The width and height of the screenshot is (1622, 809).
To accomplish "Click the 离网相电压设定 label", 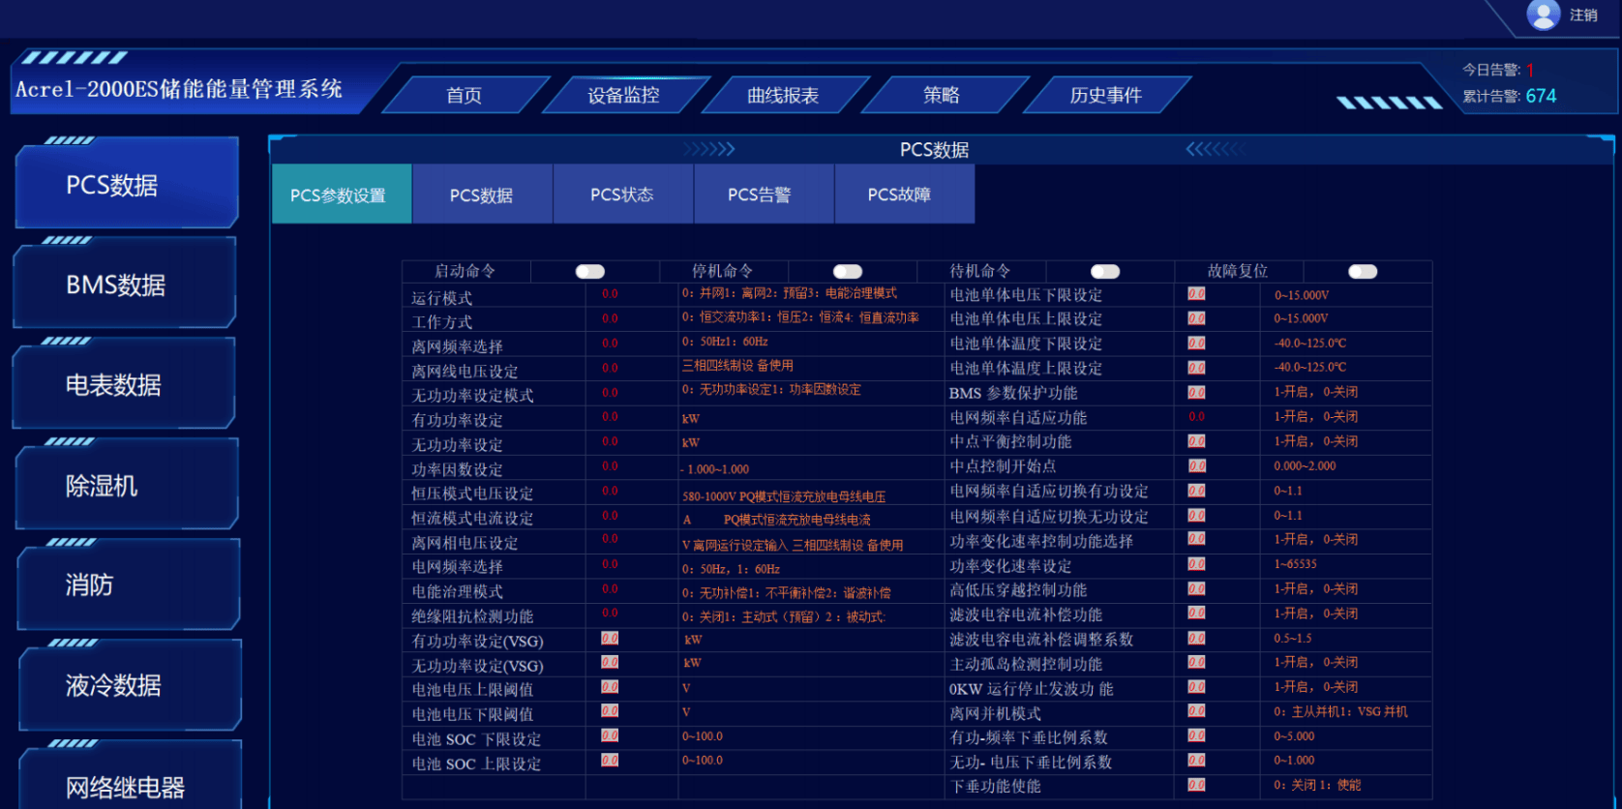I will pyautogui.click(x=465, y=543).
